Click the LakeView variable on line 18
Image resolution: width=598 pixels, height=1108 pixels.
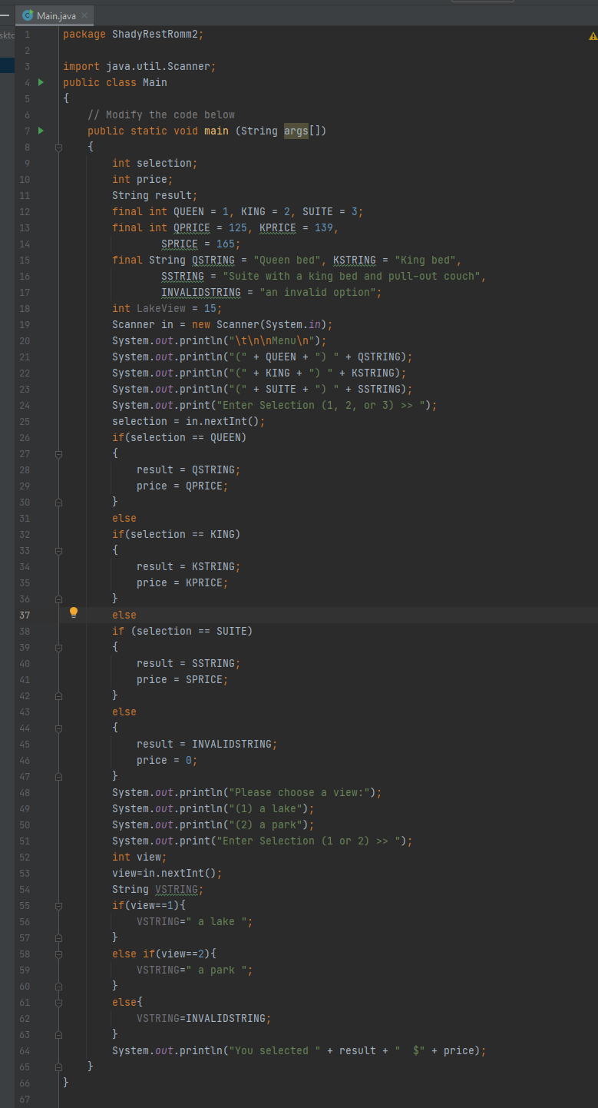pos(161,308)
